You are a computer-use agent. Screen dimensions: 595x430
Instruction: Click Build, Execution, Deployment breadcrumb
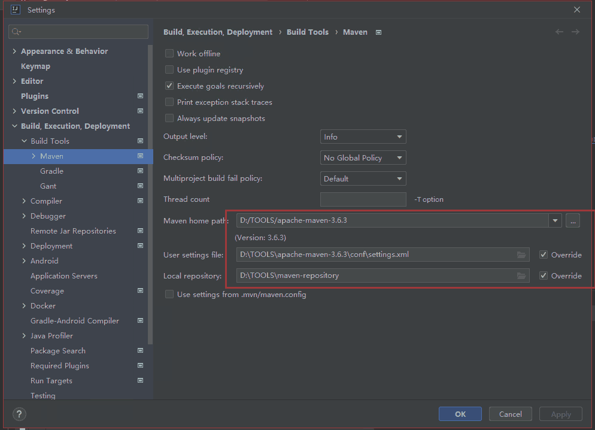pos(218,32)
